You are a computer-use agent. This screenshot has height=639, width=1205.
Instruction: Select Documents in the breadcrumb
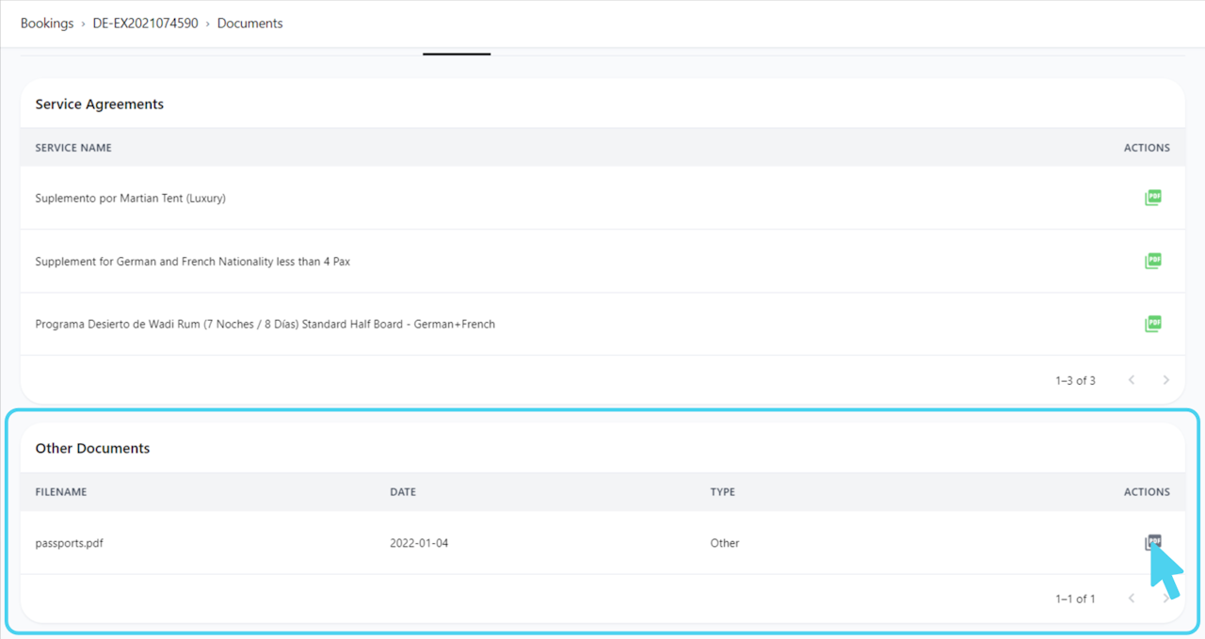pyautogui.click(x=249, y=23)
